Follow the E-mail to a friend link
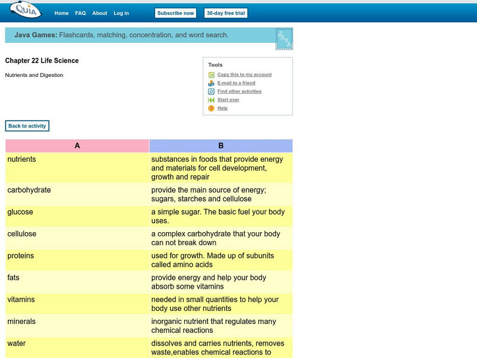The height and width of the screenshot is (358, 477). click(236, 83)
